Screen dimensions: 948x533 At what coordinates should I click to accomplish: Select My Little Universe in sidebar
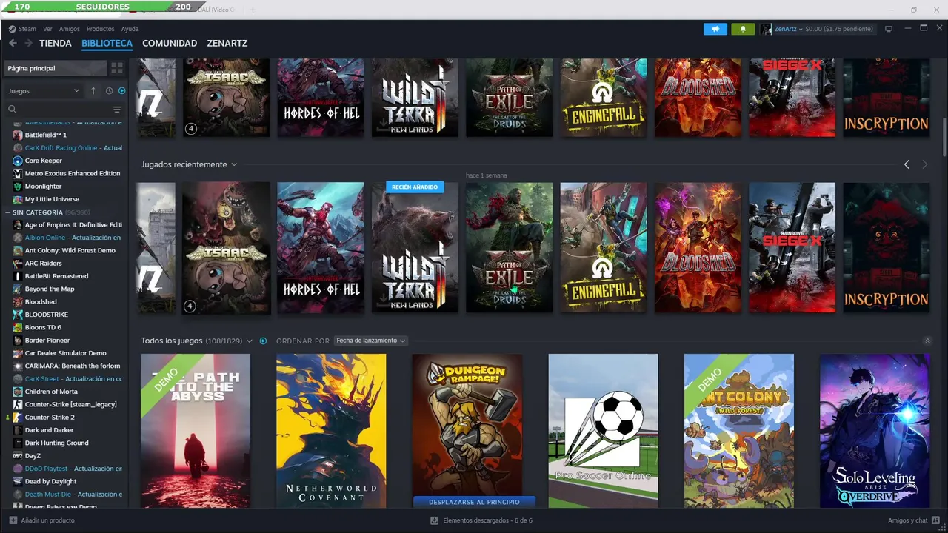coord(52,199)
